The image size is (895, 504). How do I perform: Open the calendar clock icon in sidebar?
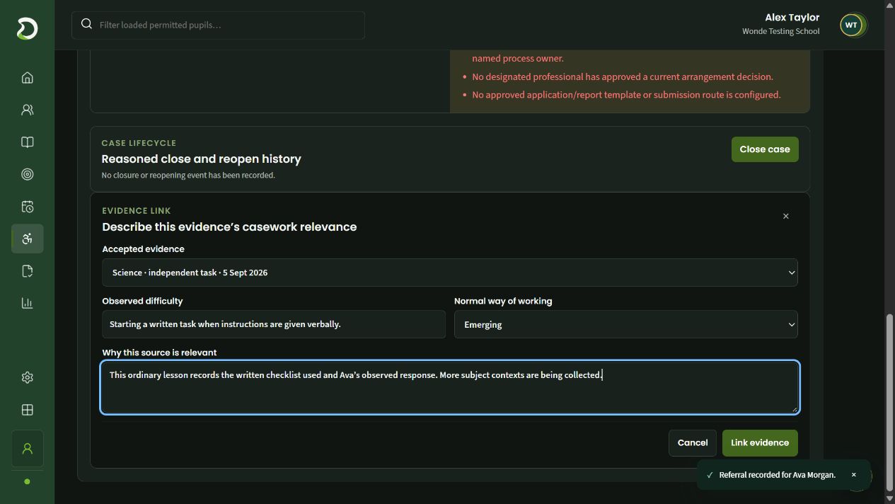(28, 207)
